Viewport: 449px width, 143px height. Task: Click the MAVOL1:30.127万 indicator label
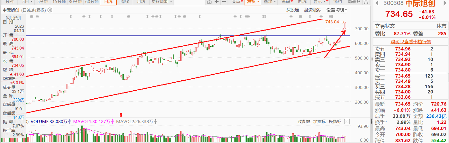pyautogui.click(x=92, y=122)
